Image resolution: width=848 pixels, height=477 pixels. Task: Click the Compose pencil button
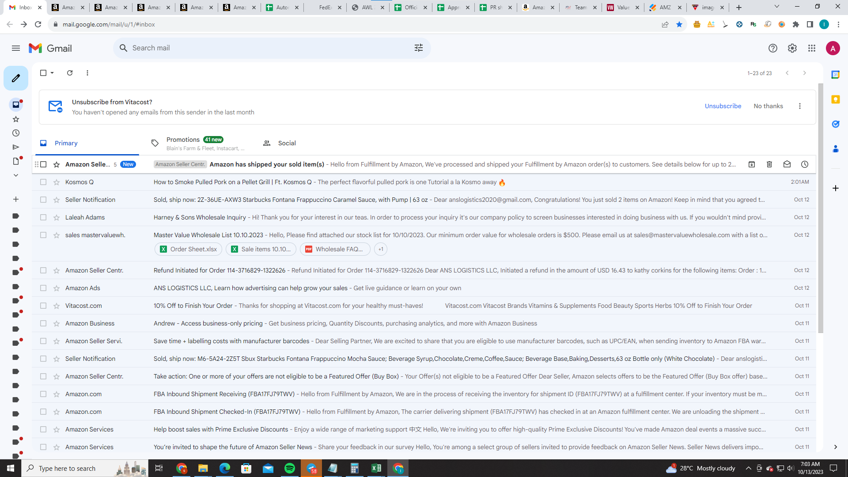16,78
